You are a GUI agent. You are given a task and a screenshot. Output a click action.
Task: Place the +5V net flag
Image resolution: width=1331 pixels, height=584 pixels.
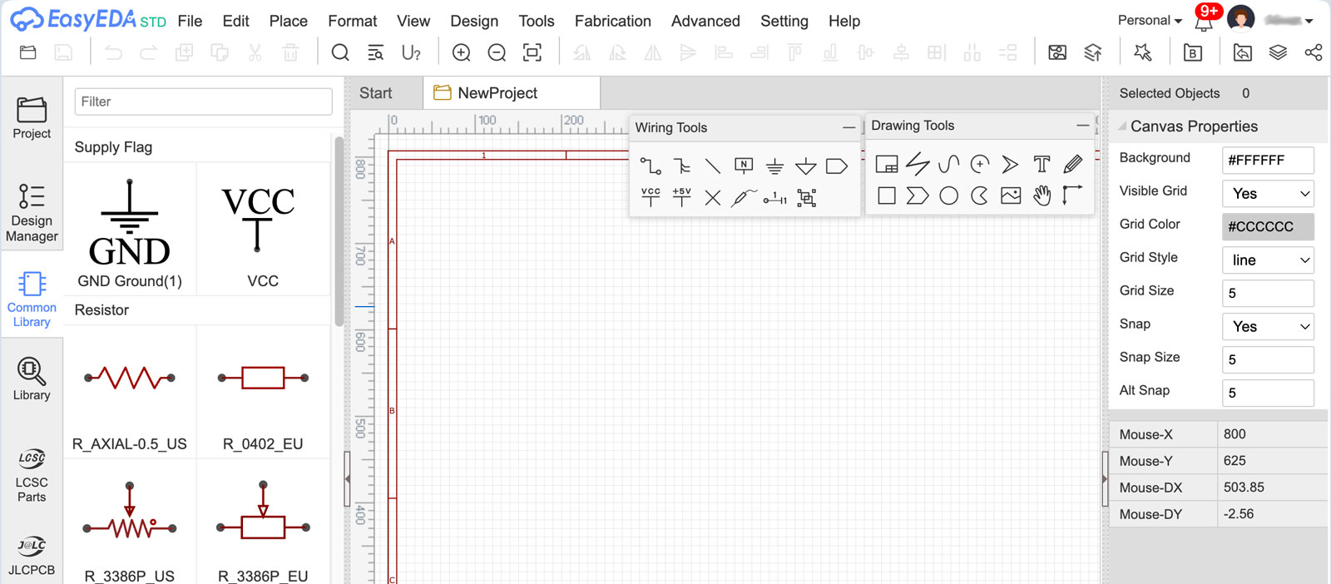682,197
